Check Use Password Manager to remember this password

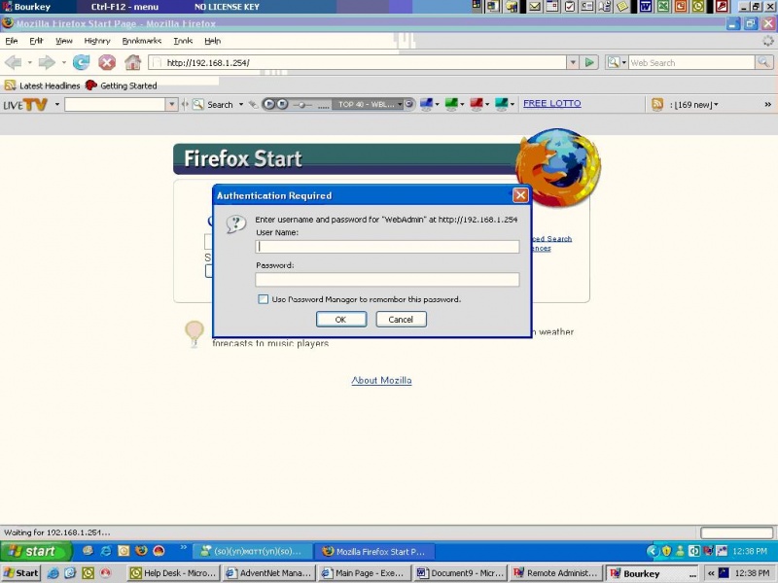[x=263, y=299]
